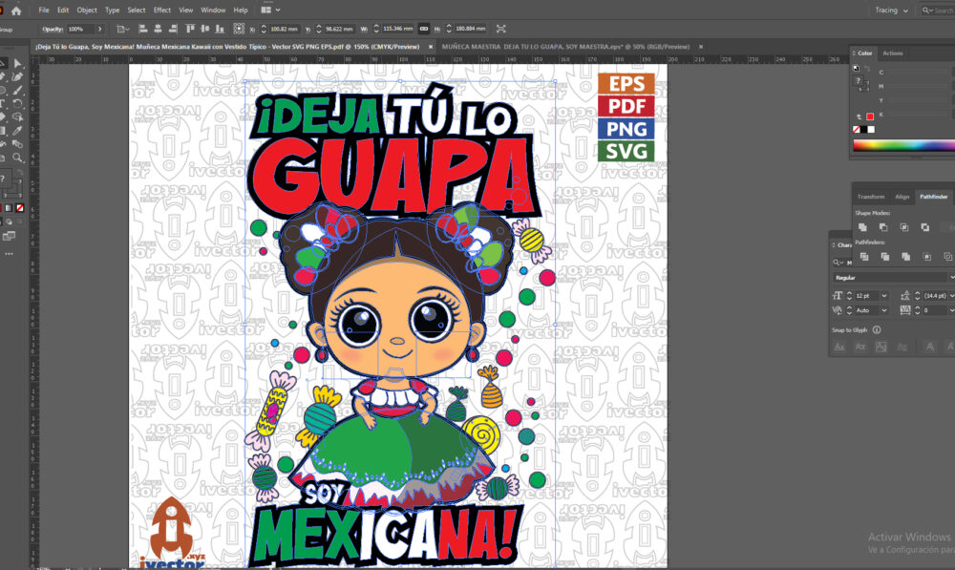955x570 pixels.
Task: Click Horizontal Align Right icon
Action: click(173, 29)
